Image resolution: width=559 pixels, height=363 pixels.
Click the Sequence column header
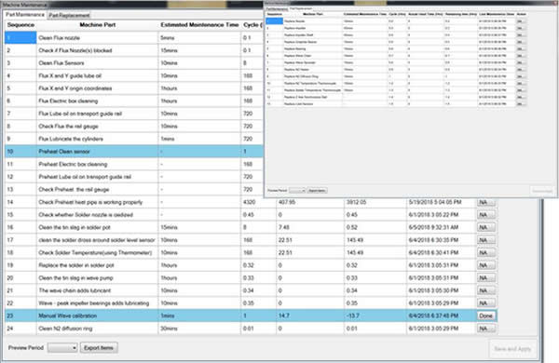(20, 25)
